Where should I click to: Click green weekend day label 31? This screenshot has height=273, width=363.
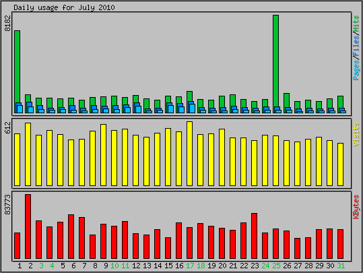coord(341,266)
